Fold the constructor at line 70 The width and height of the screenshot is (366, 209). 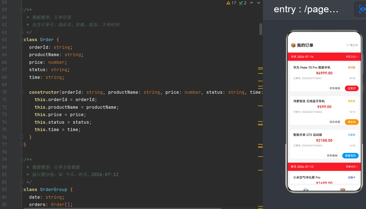click(22, 92)
